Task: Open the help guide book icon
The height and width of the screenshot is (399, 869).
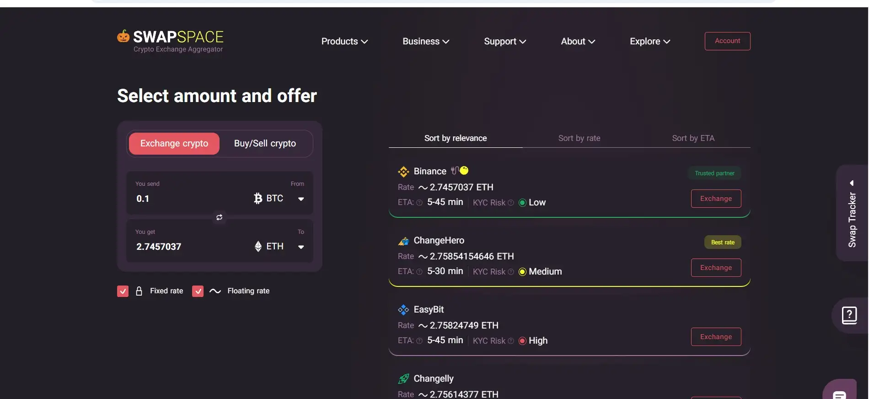Action: [x=849, y=315]
